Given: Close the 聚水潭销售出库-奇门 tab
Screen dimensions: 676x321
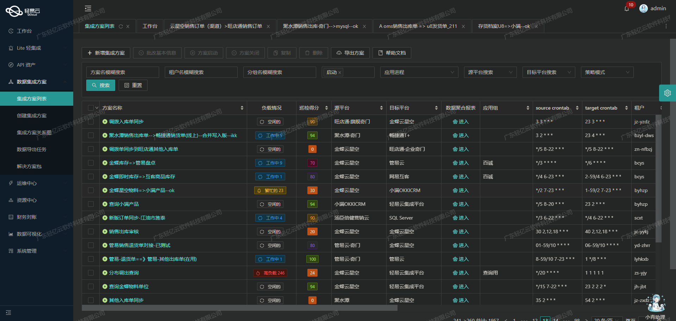Looking at the screenshot, I should click(x=364, y=26).
